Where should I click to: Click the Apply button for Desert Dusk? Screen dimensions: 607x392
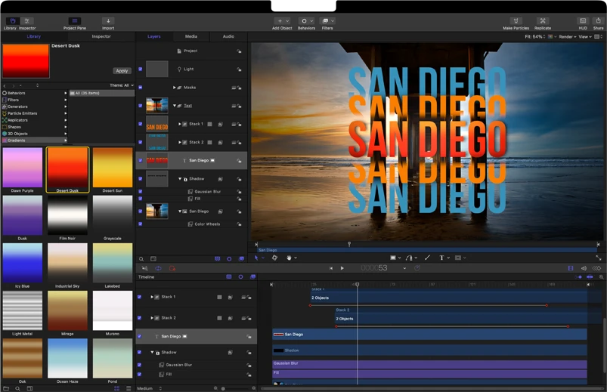(122, 71)
